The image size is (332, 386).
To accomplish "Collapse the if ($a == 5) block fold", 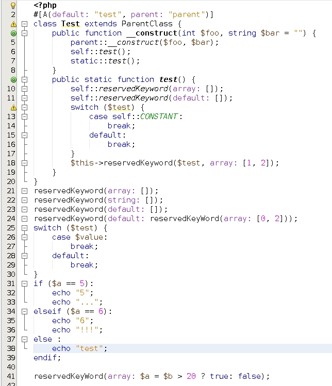I will tap(24, 283).
